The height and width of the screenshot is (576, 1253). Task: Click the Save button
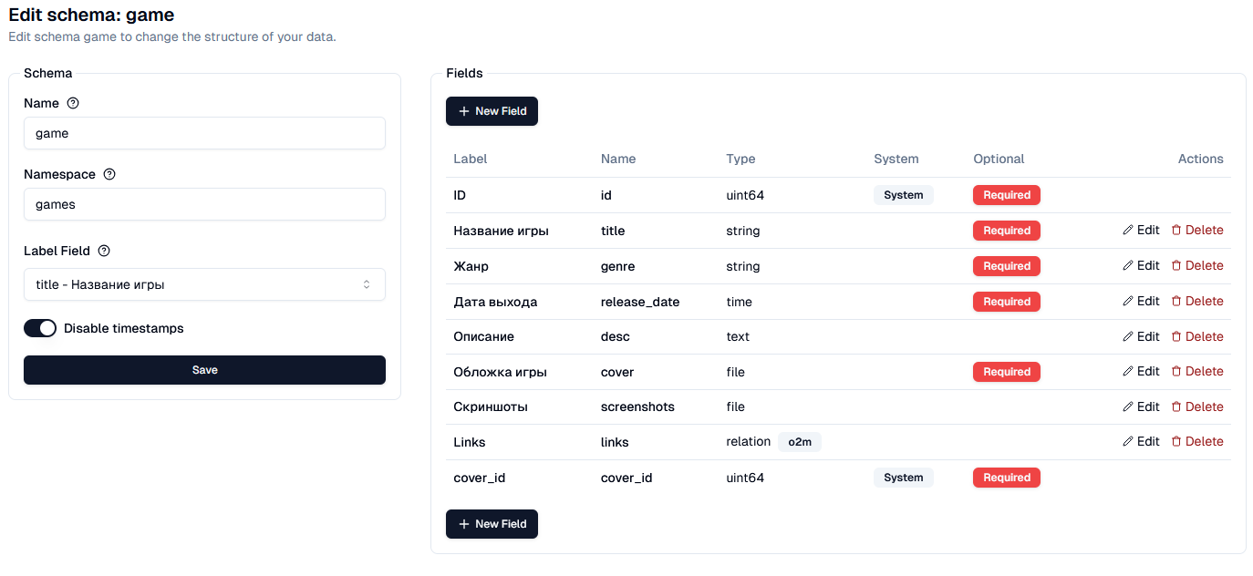[204, 370]
